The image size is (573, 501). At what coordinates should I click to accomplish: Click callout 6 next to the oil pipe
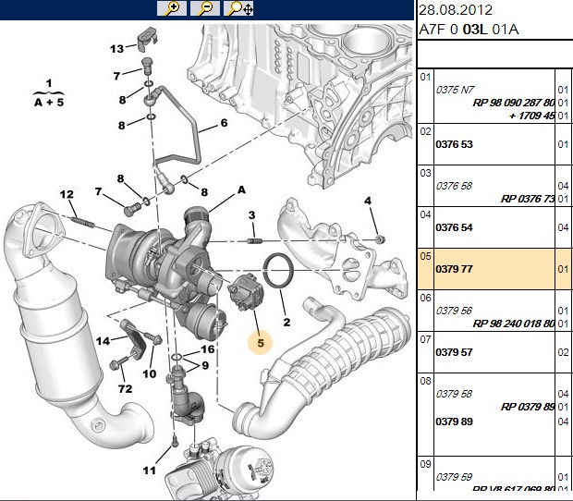coord(224,123)
